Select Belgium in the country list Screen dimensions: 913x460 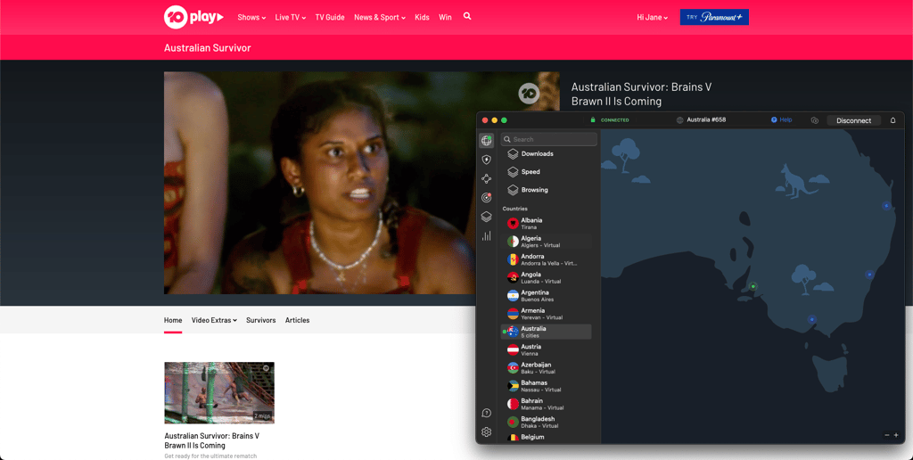click(547, 438)
